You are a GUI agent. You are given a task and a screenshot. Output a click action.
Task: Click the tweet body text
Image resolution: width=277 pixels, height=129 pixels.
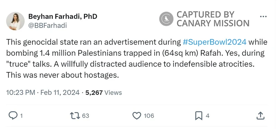[x=137, y=58]
